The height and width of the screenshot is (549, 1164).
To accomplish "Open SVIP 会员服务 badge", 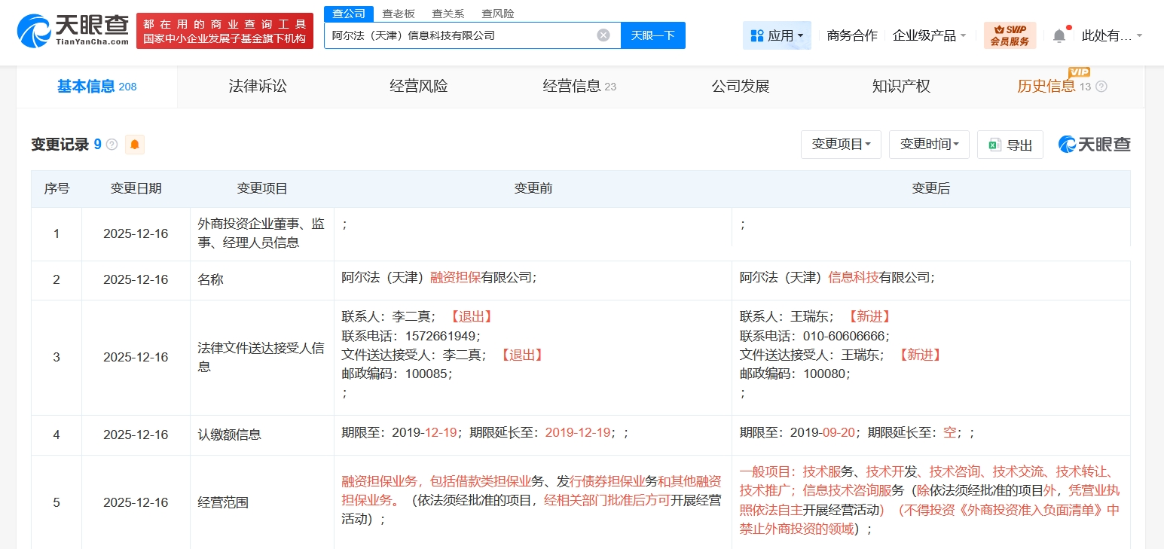I will tap(1010, 35).
